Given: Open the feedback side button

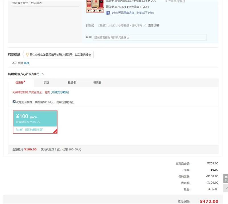Looking at the screenshot, I should [x=226, y=178].
